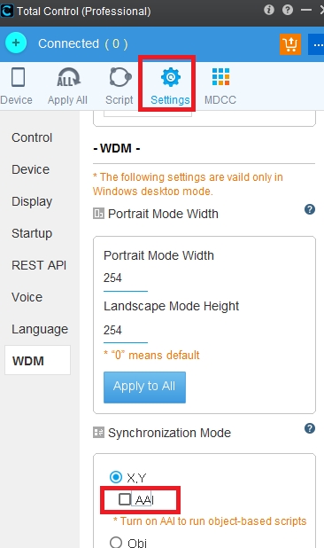The height and width of the screenshot is (548, 324).
Task: Select the Apply All toolbar icon
Action: pyautogui.click(x=67, y=86)
